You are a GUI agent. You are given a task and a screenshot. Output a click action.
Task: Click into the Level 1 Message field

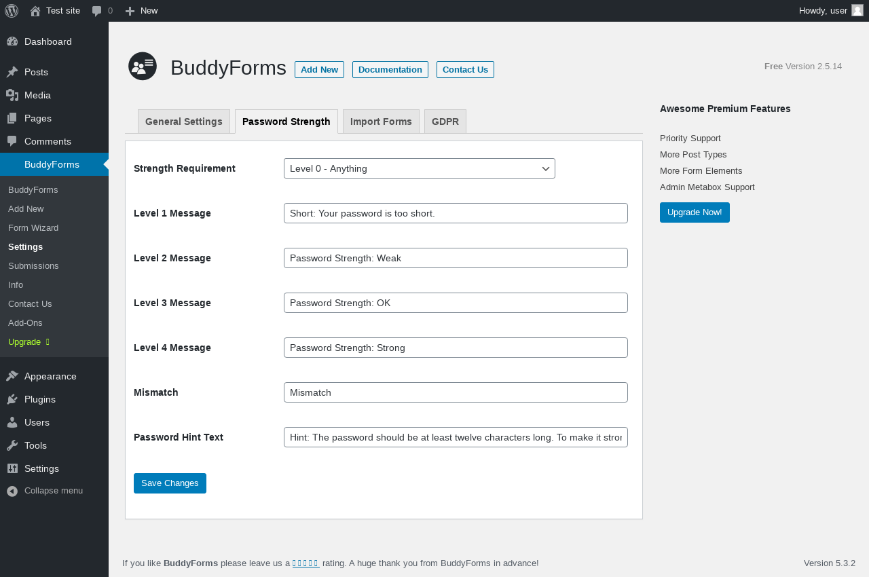456,213
